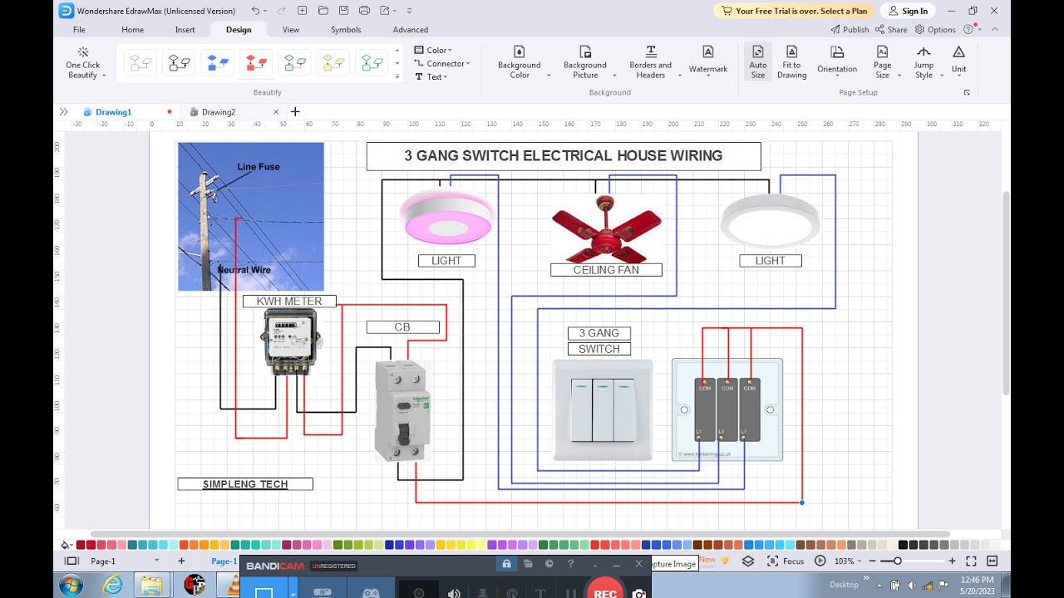
Task: Add a new document tab
Action: pyautogui.click(x=295, y=111)
